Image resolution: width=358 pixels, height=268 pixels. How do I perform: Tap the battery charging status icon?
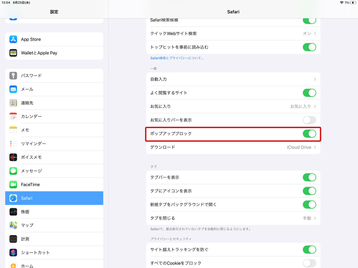pyautogui.click(x=353, y=2)
